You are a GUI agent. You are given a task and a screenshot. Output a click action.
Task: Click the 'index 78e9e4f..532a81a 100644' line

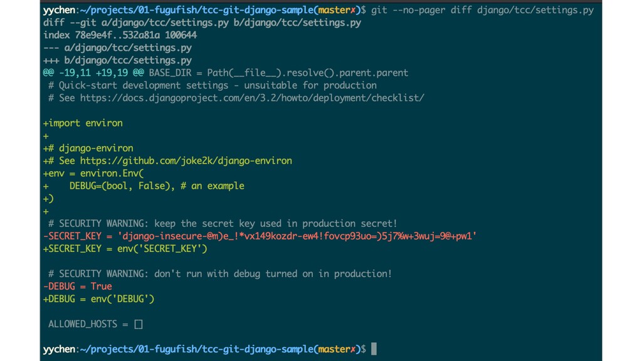pyautogui.click(x=120, y=35)
